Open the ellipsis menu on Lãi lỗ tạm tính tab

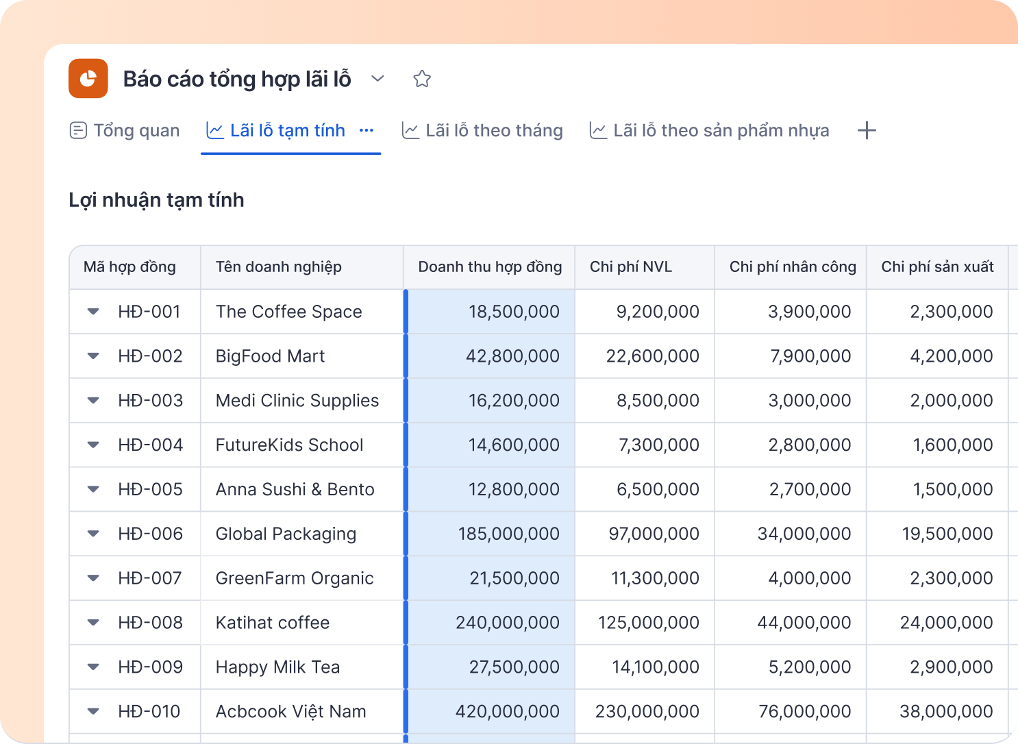367,130
